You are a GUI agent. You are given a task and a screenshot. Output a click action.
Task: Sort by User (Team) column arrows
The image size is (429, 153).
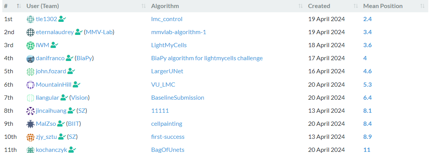(x=144, y=6)
